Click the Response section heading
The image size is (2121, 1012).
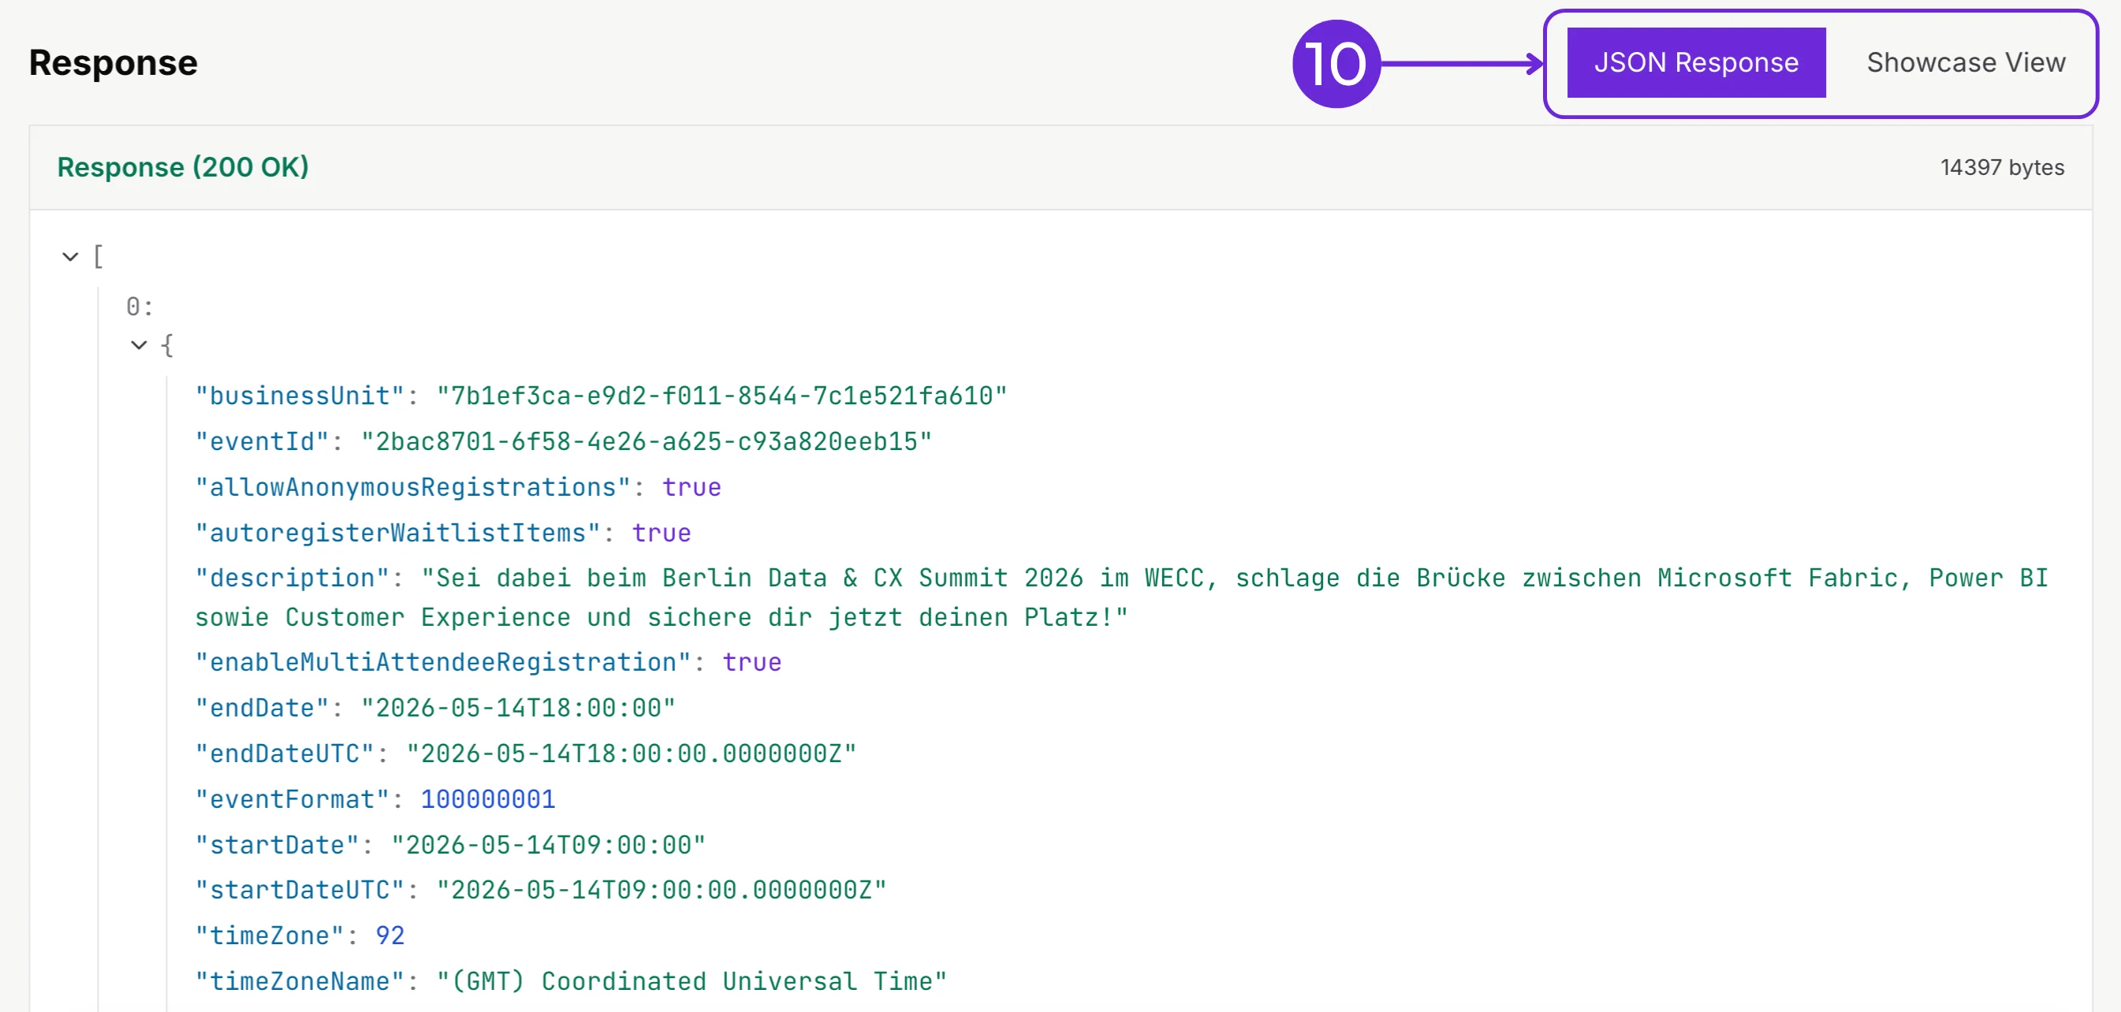114,62
